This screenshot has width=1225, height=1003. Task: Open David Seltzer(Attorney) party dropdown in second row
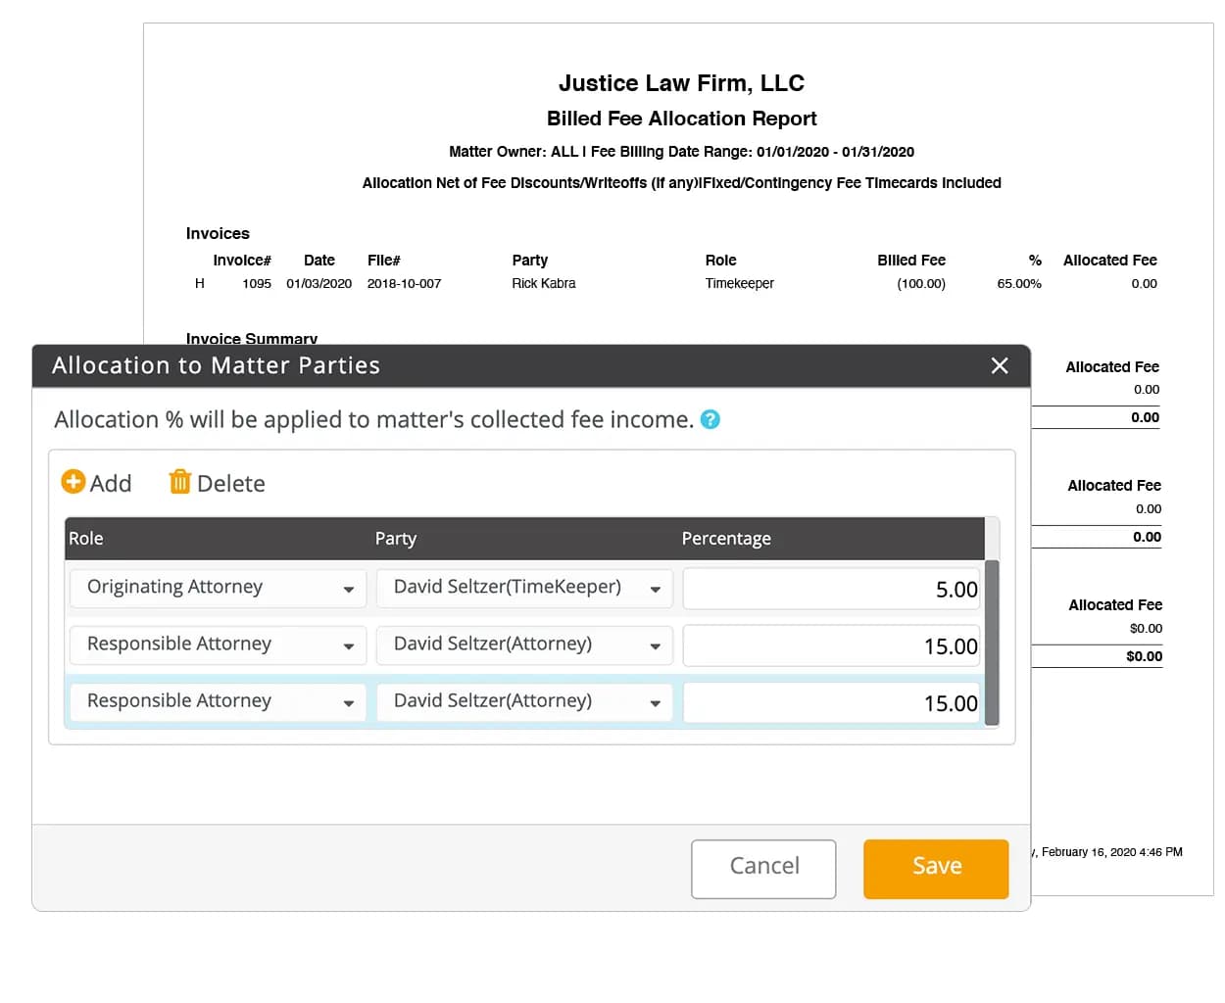524,645
